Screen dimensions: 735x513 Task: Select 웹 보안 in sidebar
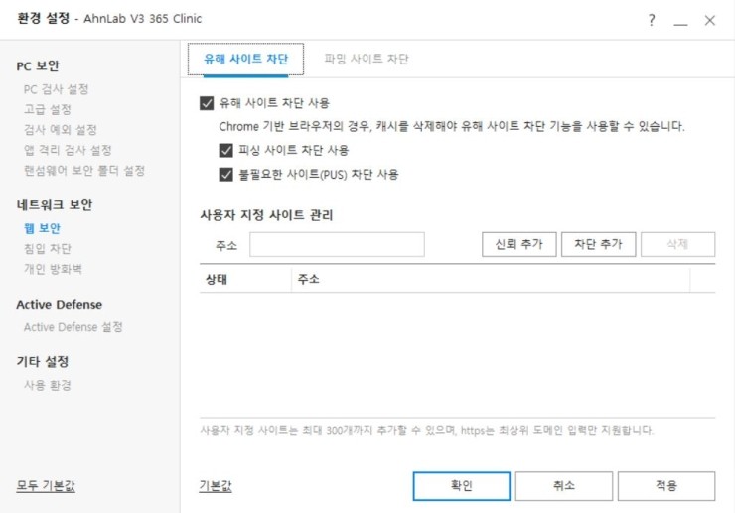tap(42, 228)
